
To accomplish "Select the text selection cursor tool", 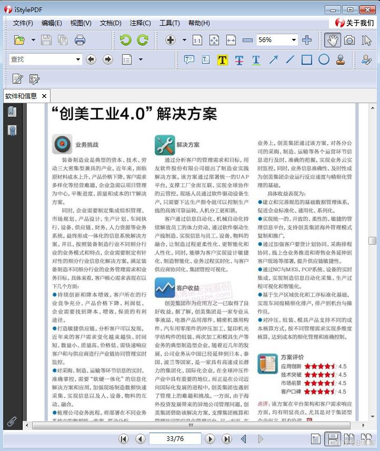I will coord(366,41).
